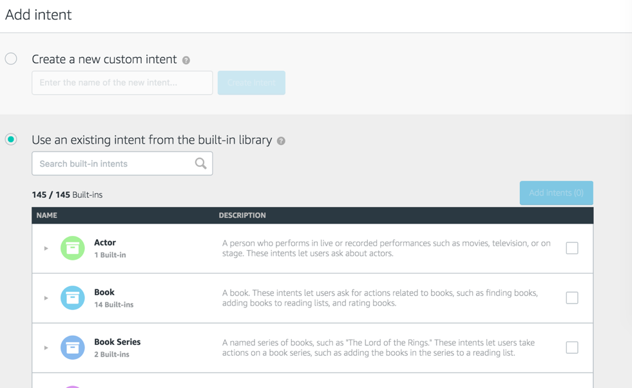632x388 pixels.
Task: Expand the Book row
Action: coord(46,298)
